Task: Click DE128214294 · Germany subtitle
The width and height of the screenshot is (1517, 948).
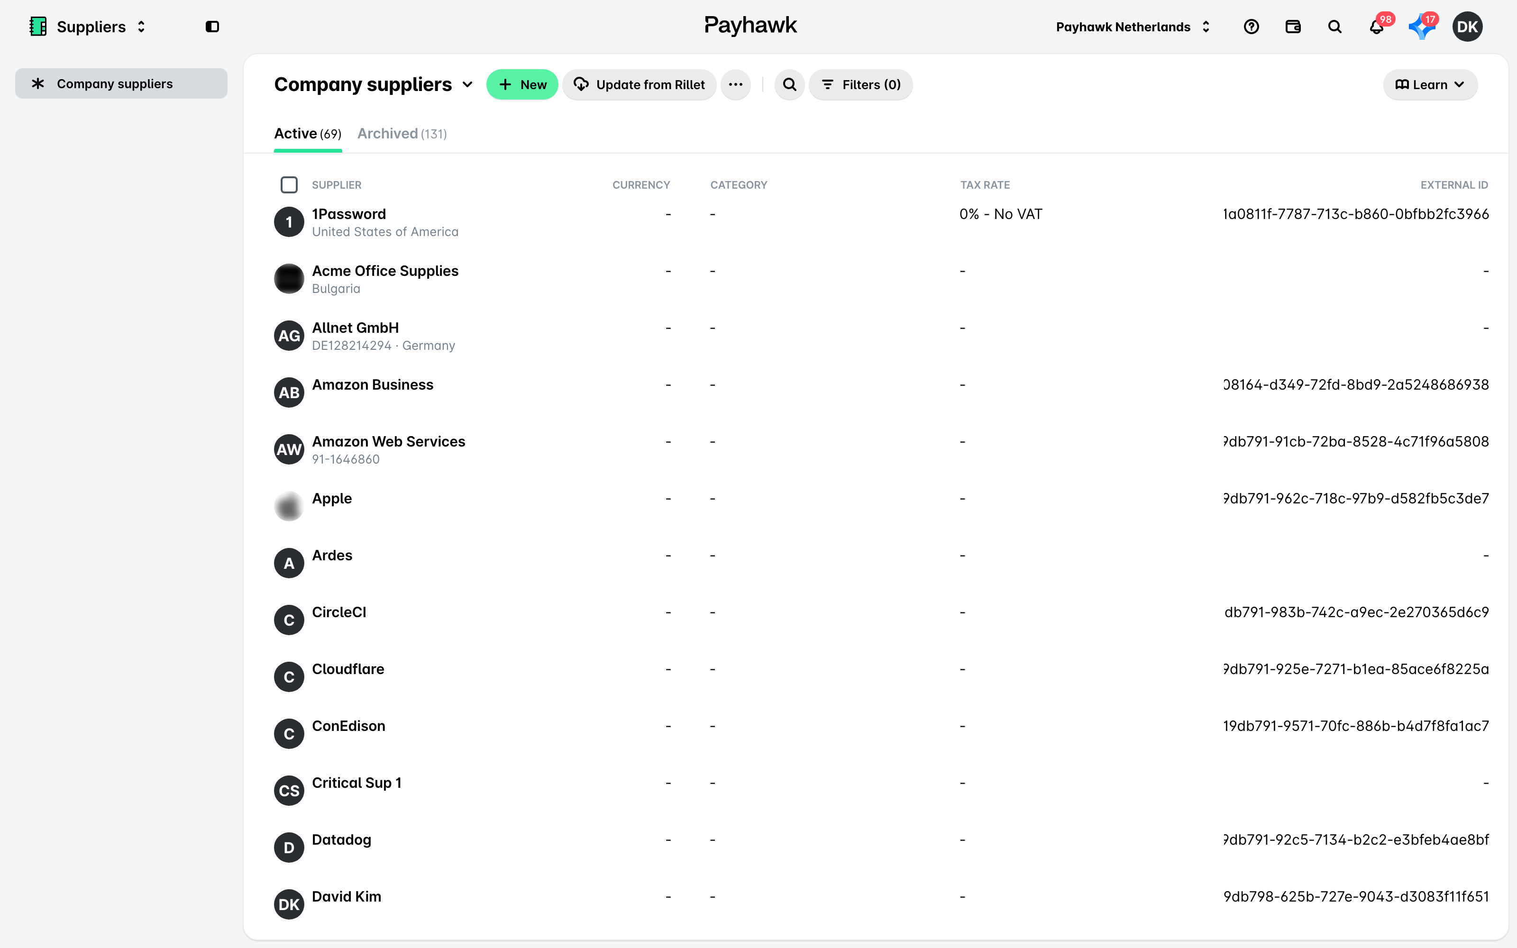Action: [384, 346]
